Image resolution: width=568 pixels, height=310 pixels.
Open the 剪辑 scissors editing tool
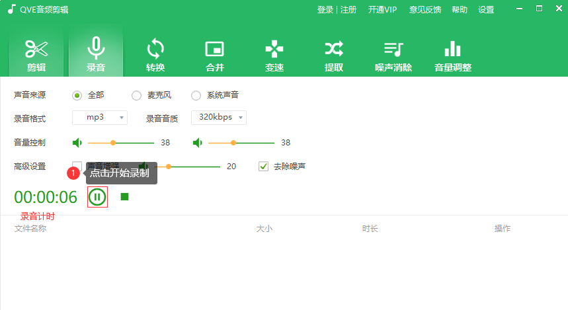coord(36,54)
